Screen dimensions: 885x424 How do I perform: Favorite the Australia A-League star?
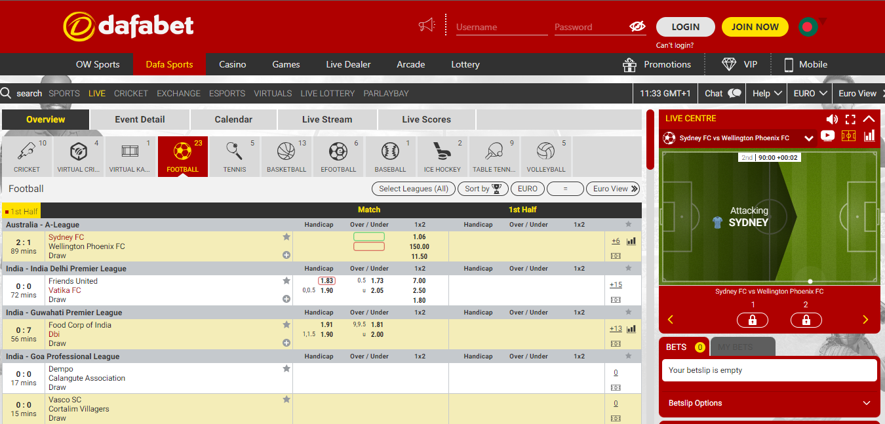click(x=629, y=224)
